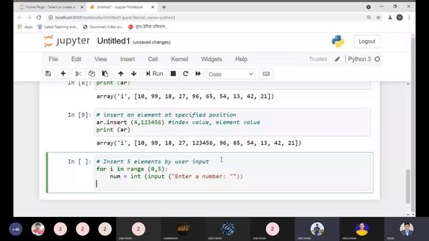This screenshot has height=241, width=429.
Task: Open the +46 more participants bubble
Action: pos(16,229)
